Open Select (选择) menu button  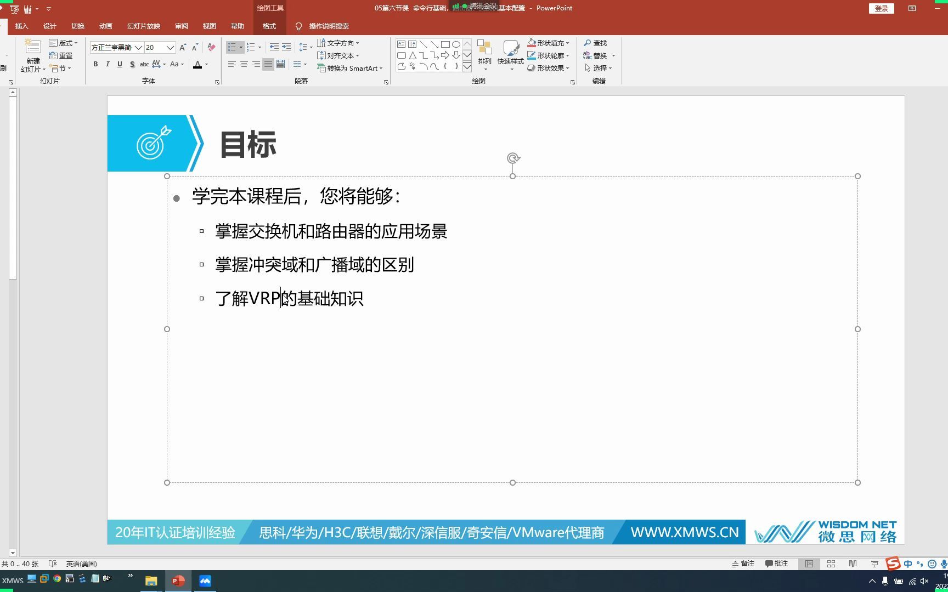tap(598, 68)
